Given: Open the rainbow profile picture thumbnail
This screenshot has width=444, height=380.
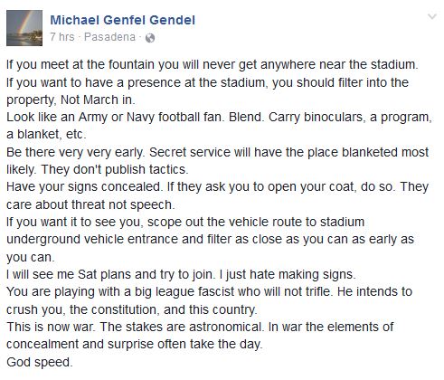Looking at the screenshot, I should pos(24,28).
